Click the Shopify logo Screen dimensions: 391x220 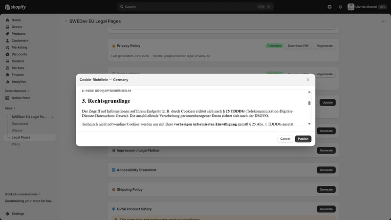[x=15, y=7]
